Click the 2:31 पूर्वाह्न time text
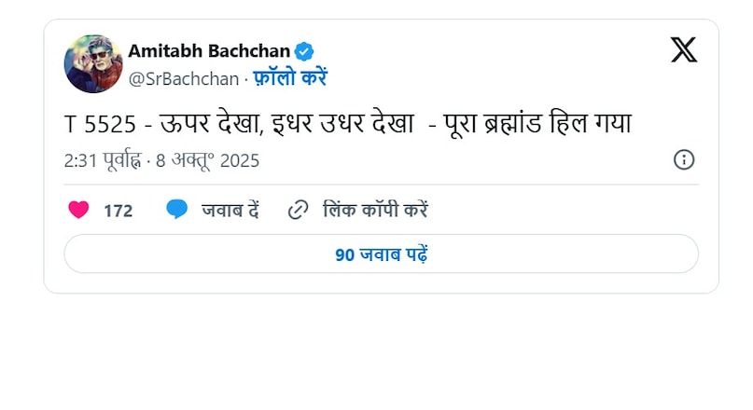Image resolution: width=753 pixels, height=410 pixels. 102,160
